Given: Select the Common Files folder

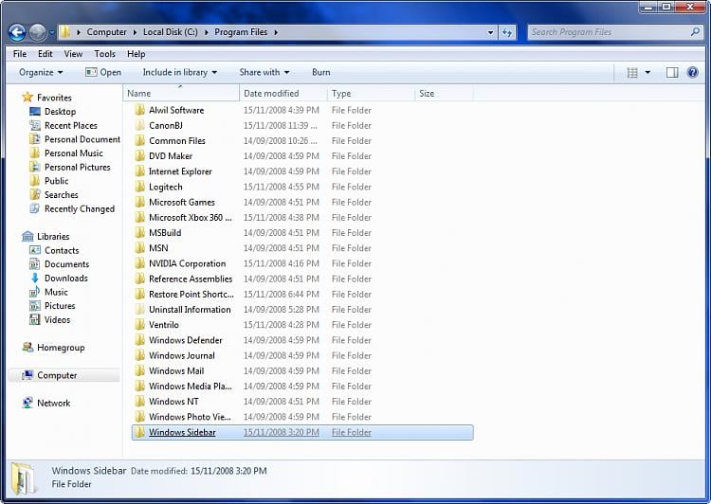Looking at the screenshot, I should tap(177, 141).
